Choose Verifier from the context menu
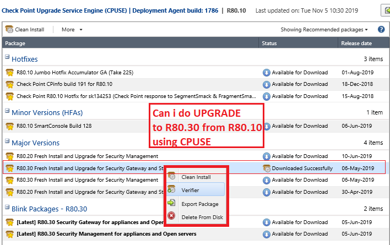The image size is (390, 245). pyautogui.click(x=196, y=190)
